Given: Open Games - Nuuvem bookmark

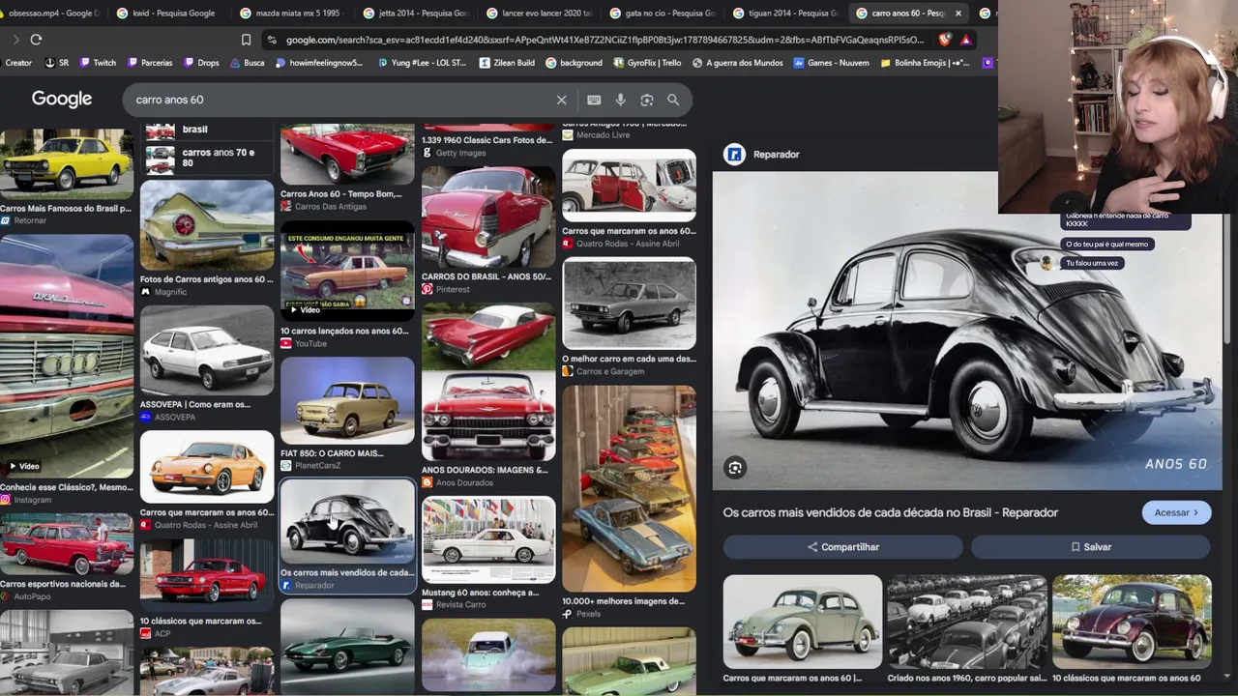Looking at the screenshot, I should (831, 63).
